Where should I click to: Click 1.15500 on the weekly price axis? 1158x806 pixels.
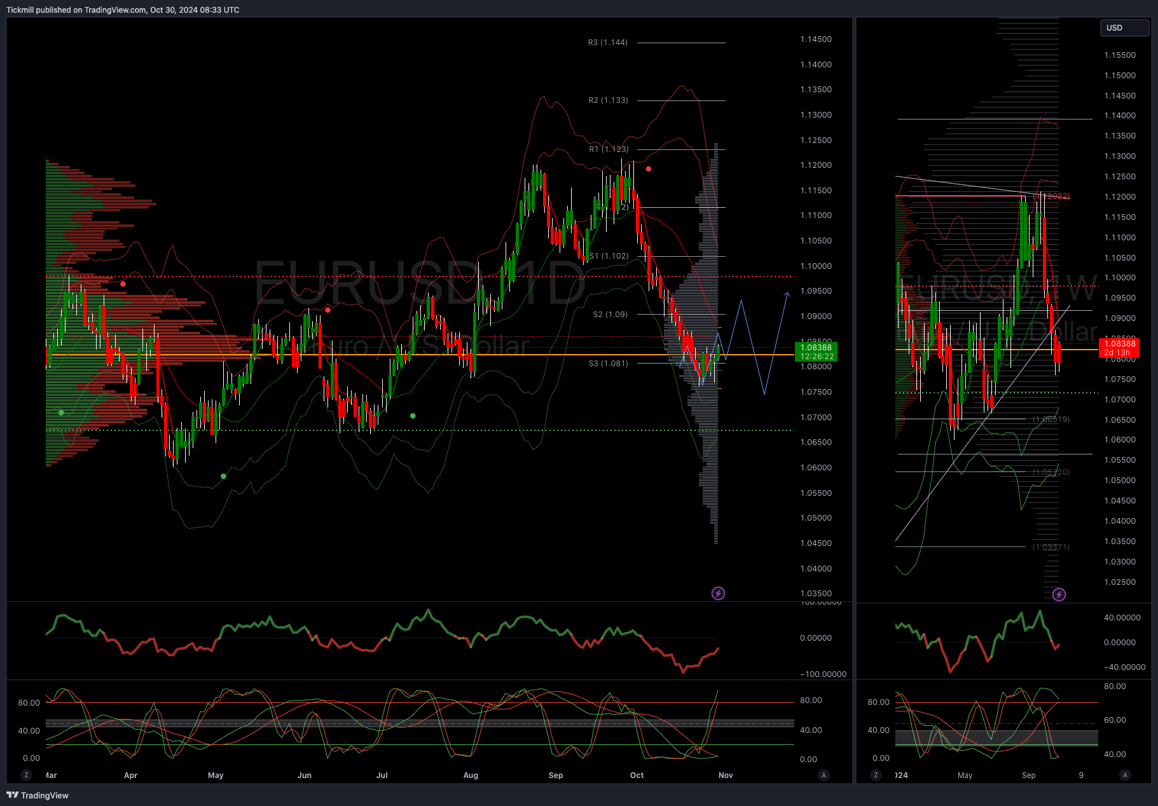(1120, 55)
